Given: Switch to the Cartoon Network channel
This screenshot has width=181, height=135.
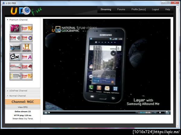Looking at the screenshot, I should (x=15, y=57).
